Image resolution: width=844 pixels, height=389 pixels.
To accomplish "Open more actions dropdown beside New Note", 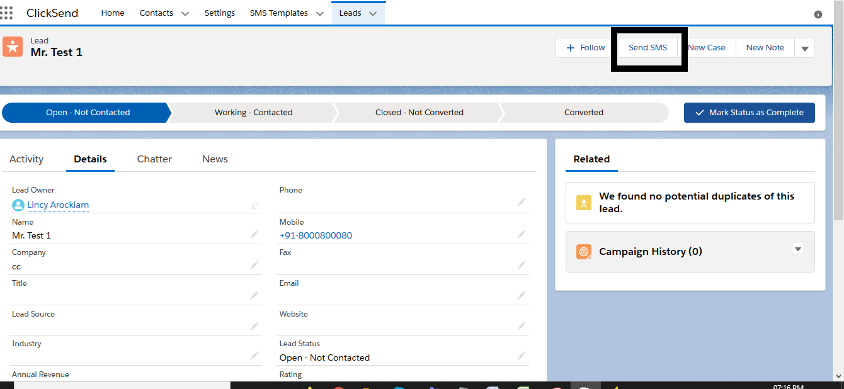I will pyautogui.click(x=804, y=48).
